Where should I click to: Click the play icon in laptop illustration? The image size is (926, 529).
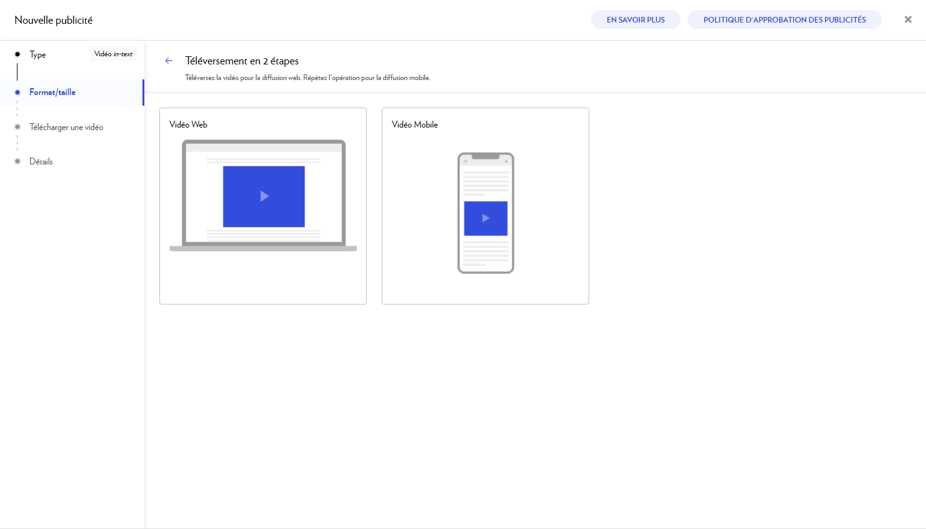264,196
